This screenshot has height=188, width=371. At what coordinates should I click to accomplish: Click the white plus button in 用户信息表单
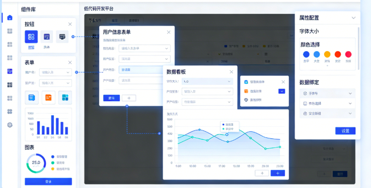pyautogui.click(x=129, y=98)
